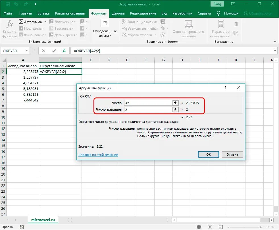The image size is (279, 230).
Task: Click Remove Arrows (Убрать стрелки)
Action: [137, 35]
